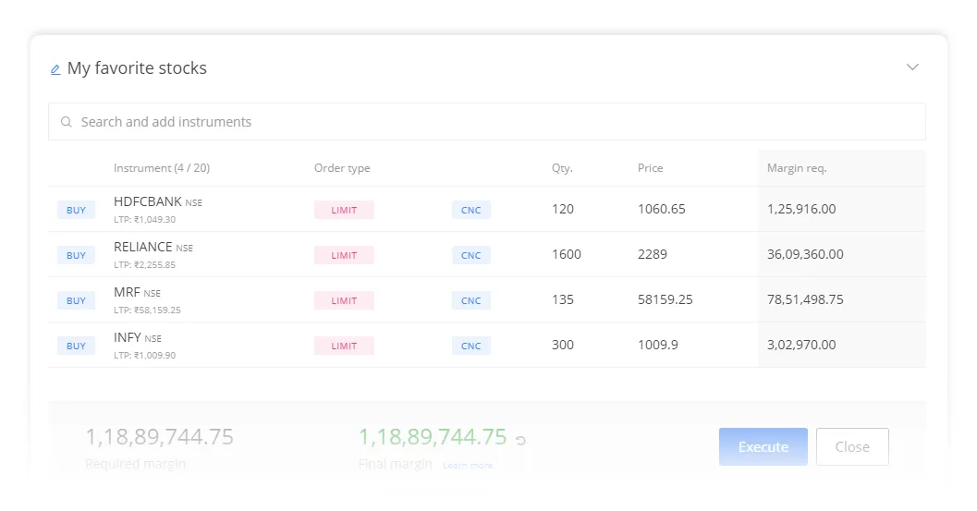Image resolution: width=977 pixels, height=511 pixels.
Task: Select the RELIANCE instrument name
Action: point(142,247)
